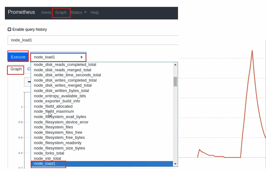The width and height of the screenshot is (266, 172).
Task: Click the Execute button
Action: (18, 57)
